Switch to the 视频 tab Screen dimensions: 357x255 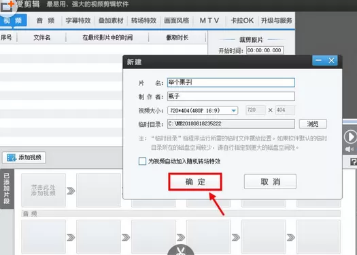pos(13,20)
